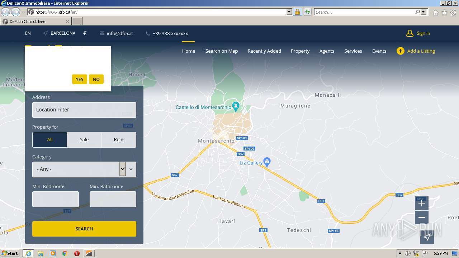
Task: Open the IE search provider dropdown arrow
Action: pyautogui.click(x=423, y=12)
